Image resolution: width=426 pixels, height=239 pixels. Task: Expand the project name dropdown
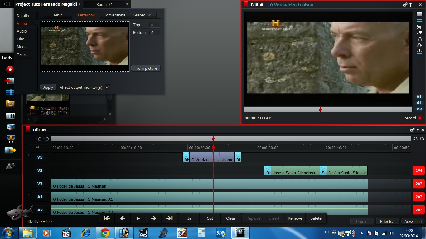[80, 5]
